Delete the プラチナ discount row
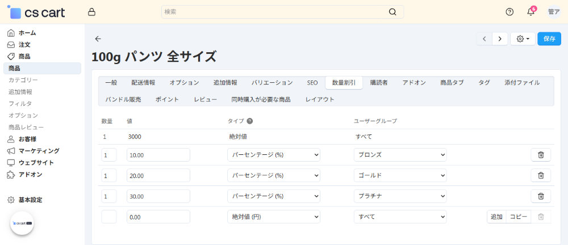Viewport: 568px width, 245px height. click(x=541, y=196)
